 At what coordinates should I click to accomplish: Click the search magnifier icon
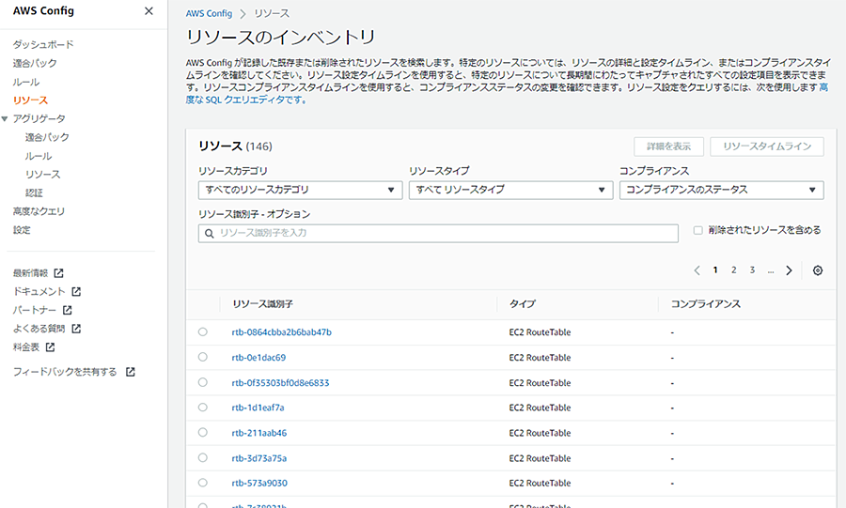pos(210,233)
